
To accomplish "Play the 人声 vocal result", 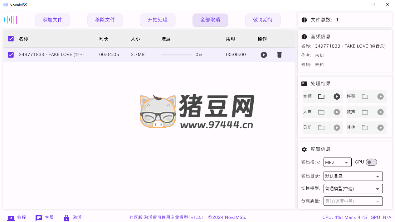I will click(x=337, y=112).
